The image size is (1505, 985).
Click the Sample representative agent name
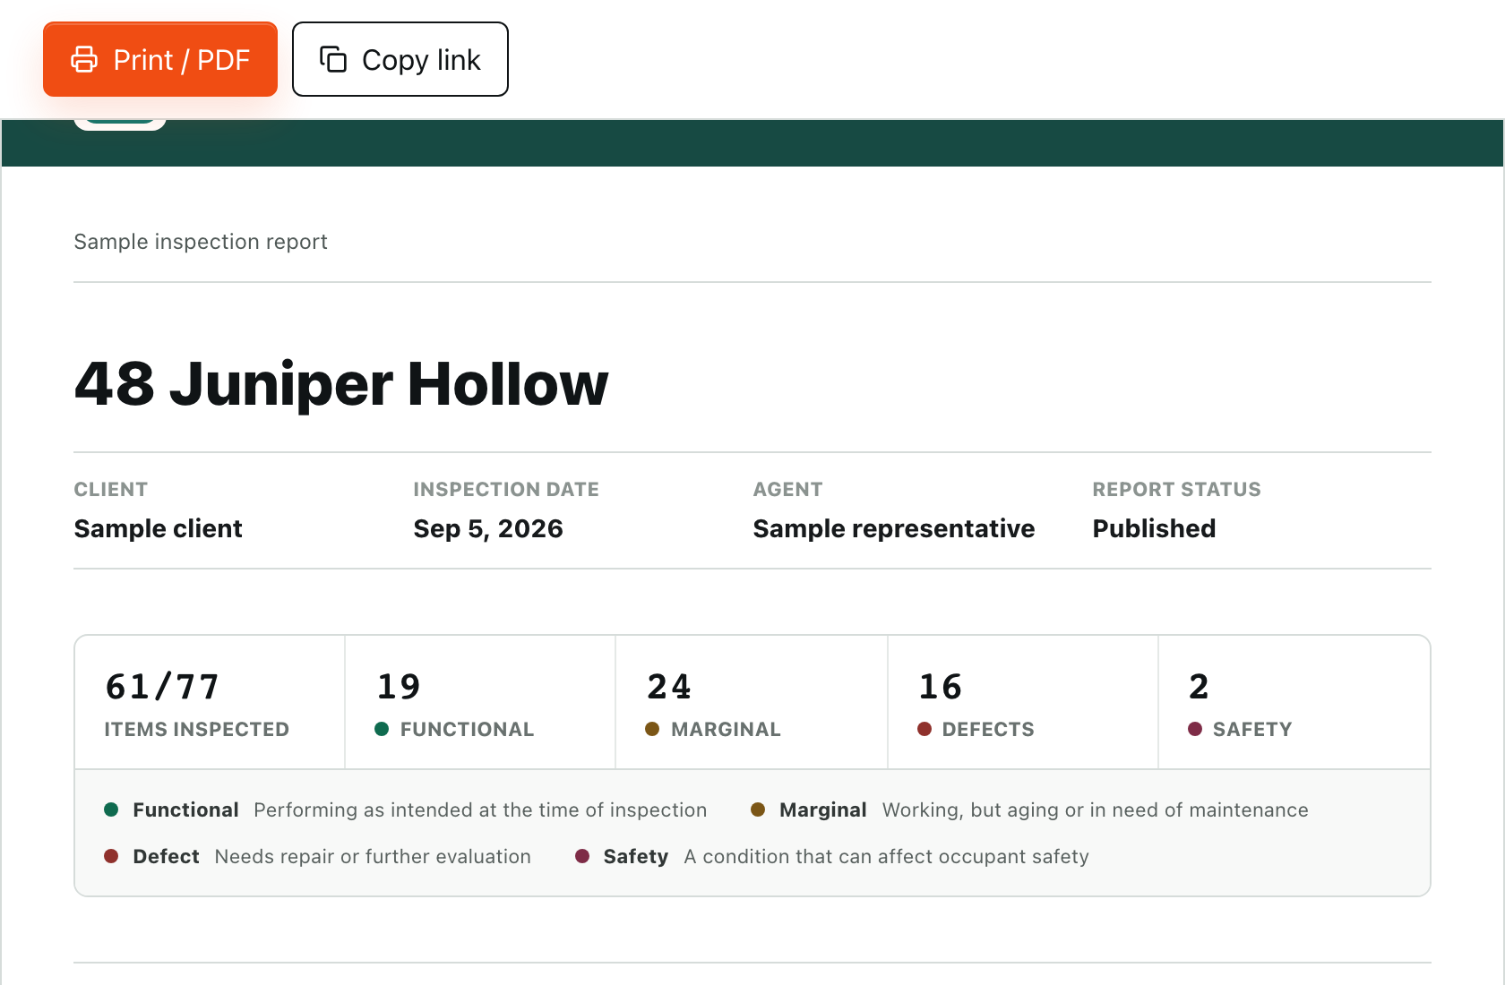(894, 528)
